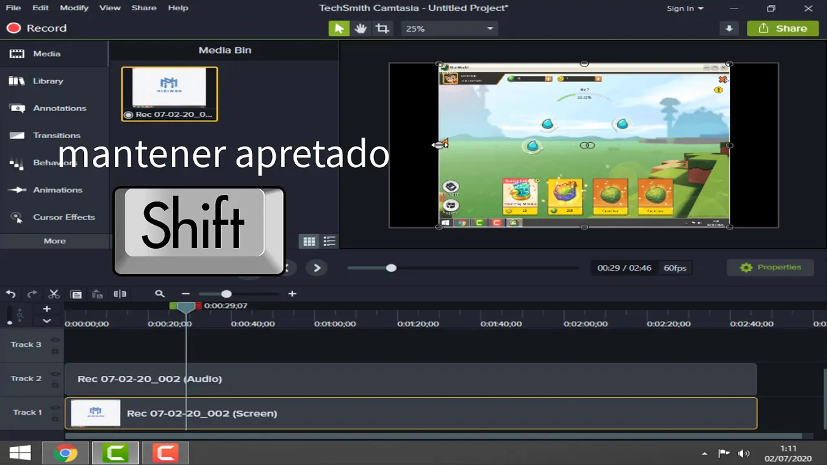Expand the Sign In dropdown
The width and height of the screenshot is (827, 465).
[x=685, y=8]
